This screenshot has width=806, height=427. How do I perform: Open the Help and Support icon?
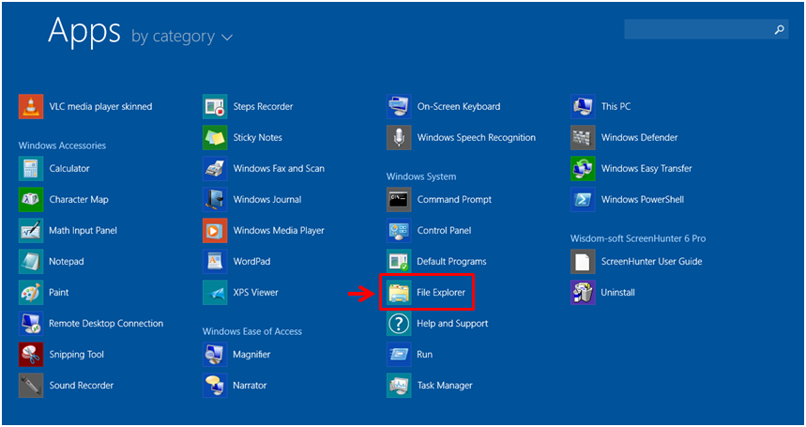pyautogui.click(x=399, y=323)
